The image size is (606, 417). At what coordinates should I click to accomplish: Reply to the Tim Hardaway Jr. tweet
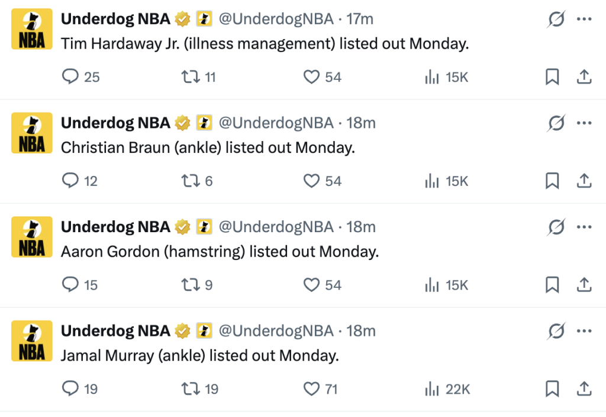pos(70,77)
